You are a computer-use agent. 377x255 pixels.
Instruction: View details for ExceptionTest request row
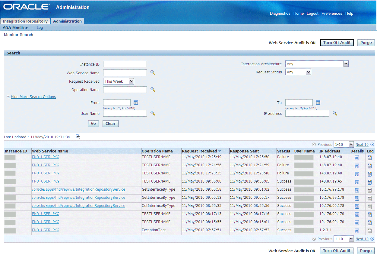[x=357, y=231]
